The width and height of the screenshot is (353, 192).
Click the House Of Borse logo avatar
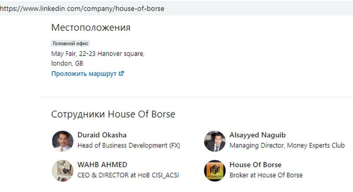(x=215, y=171)
